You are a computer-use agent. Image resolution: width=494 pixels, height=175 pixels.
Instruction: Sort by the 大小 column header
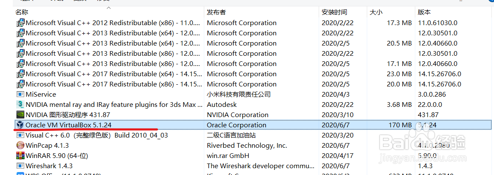pos(376,12)
